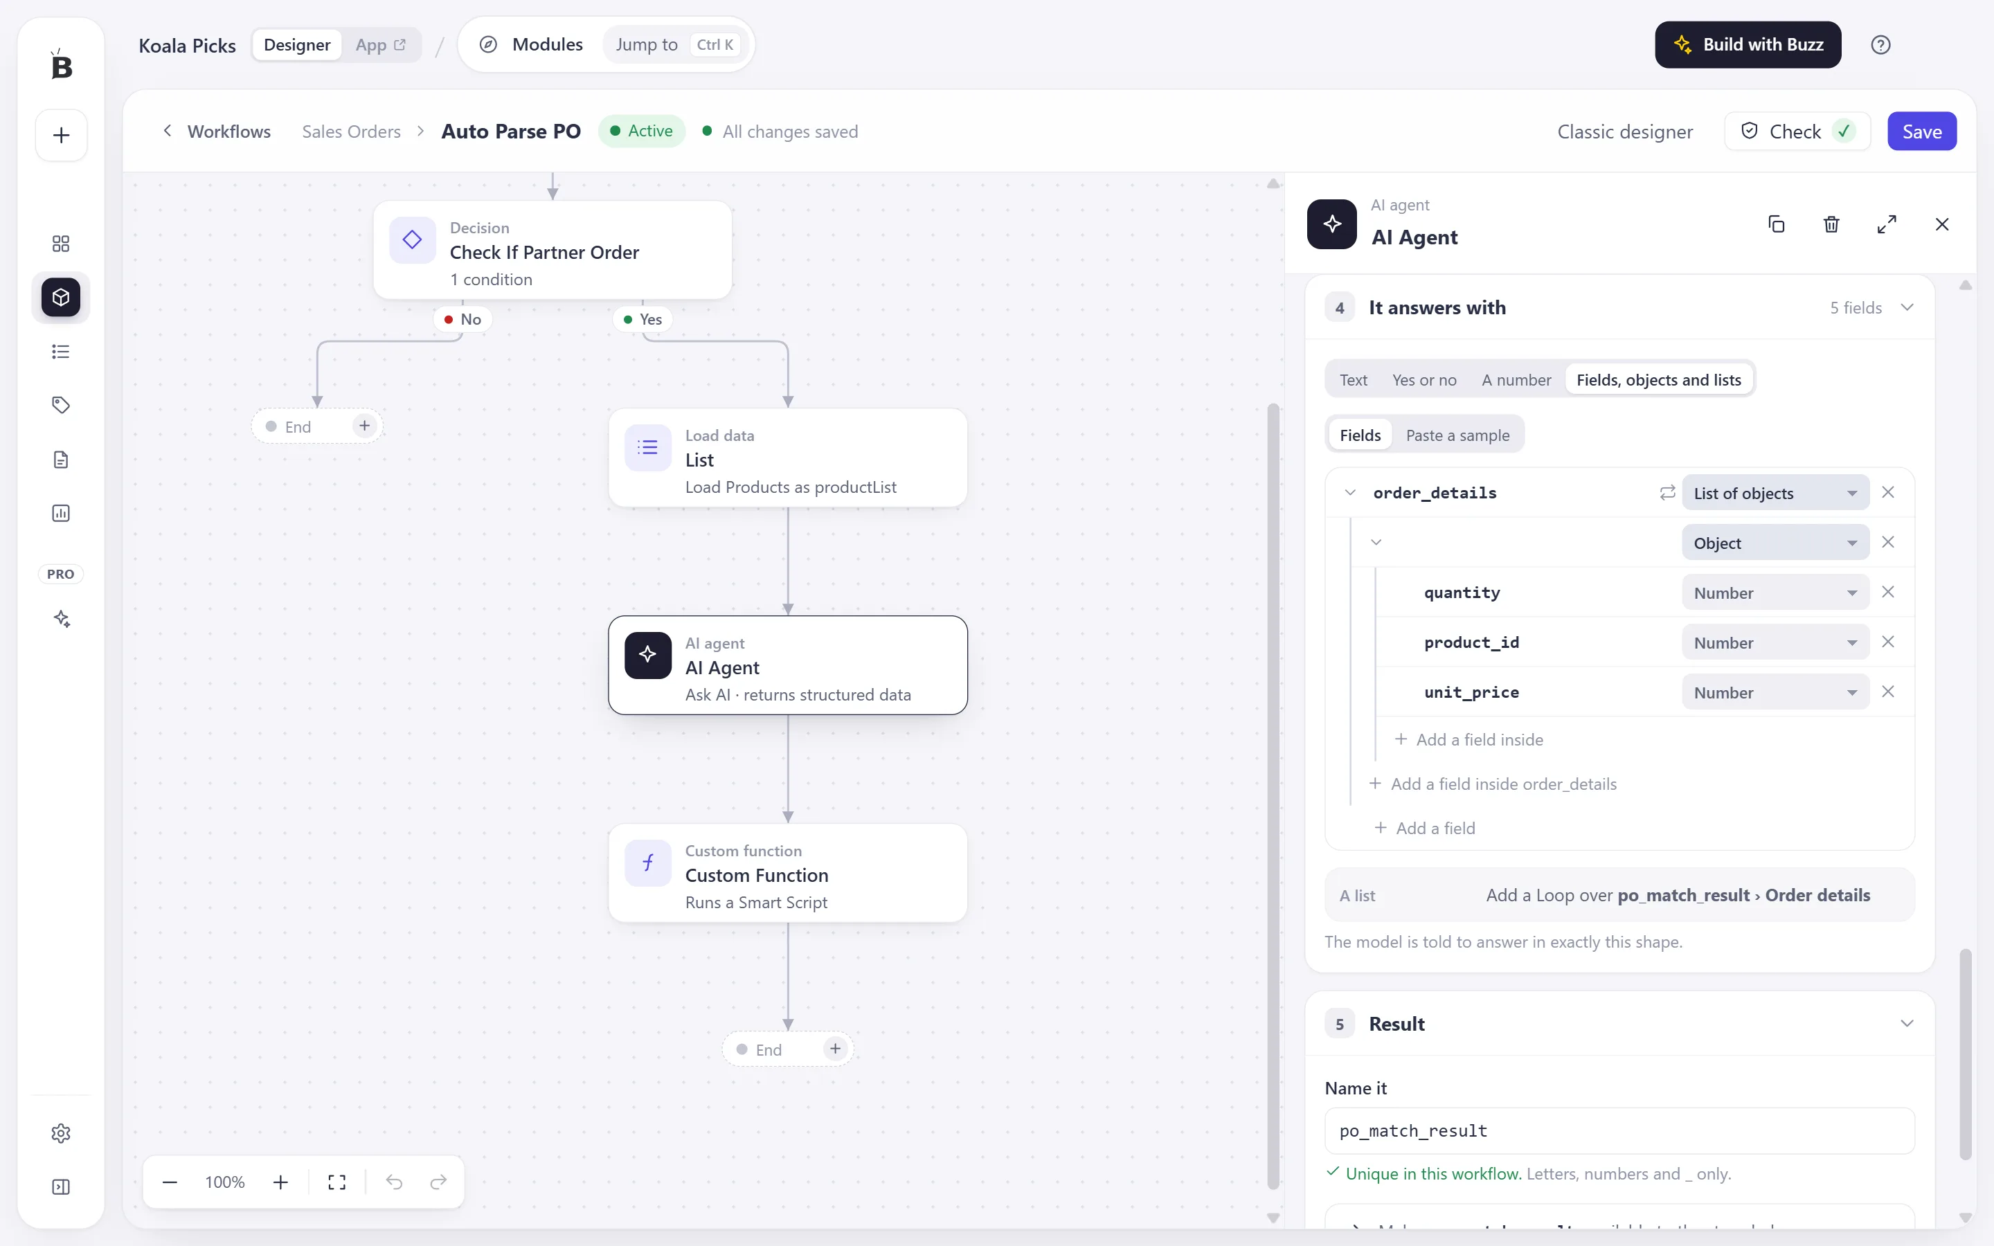The width and height of the screenshot is (1994, 1246).
Task: Switch to Paste a sample tab
Action: point(1457,435)
